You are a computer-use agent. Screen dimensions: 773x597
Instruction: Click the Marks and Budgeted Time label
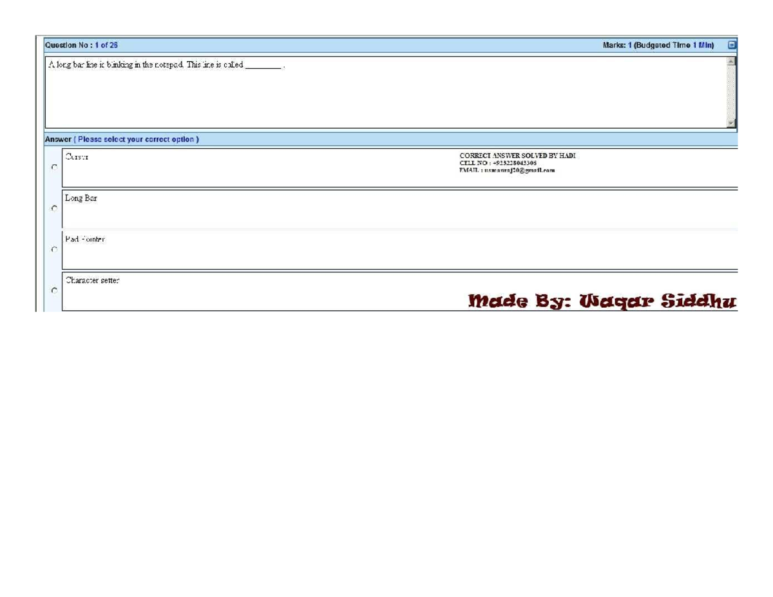click(x=658, y=45)
